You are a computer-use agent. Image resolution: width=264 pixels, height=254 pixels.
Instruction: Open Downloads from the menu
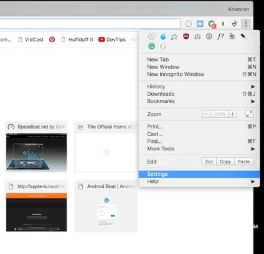tap(199, 94)
